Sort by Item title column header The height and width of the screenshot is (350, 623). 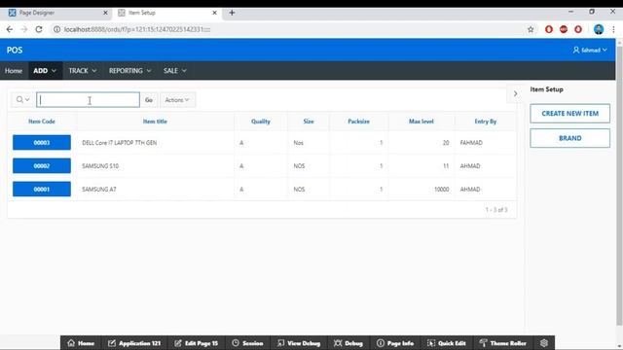click(155, 122)
